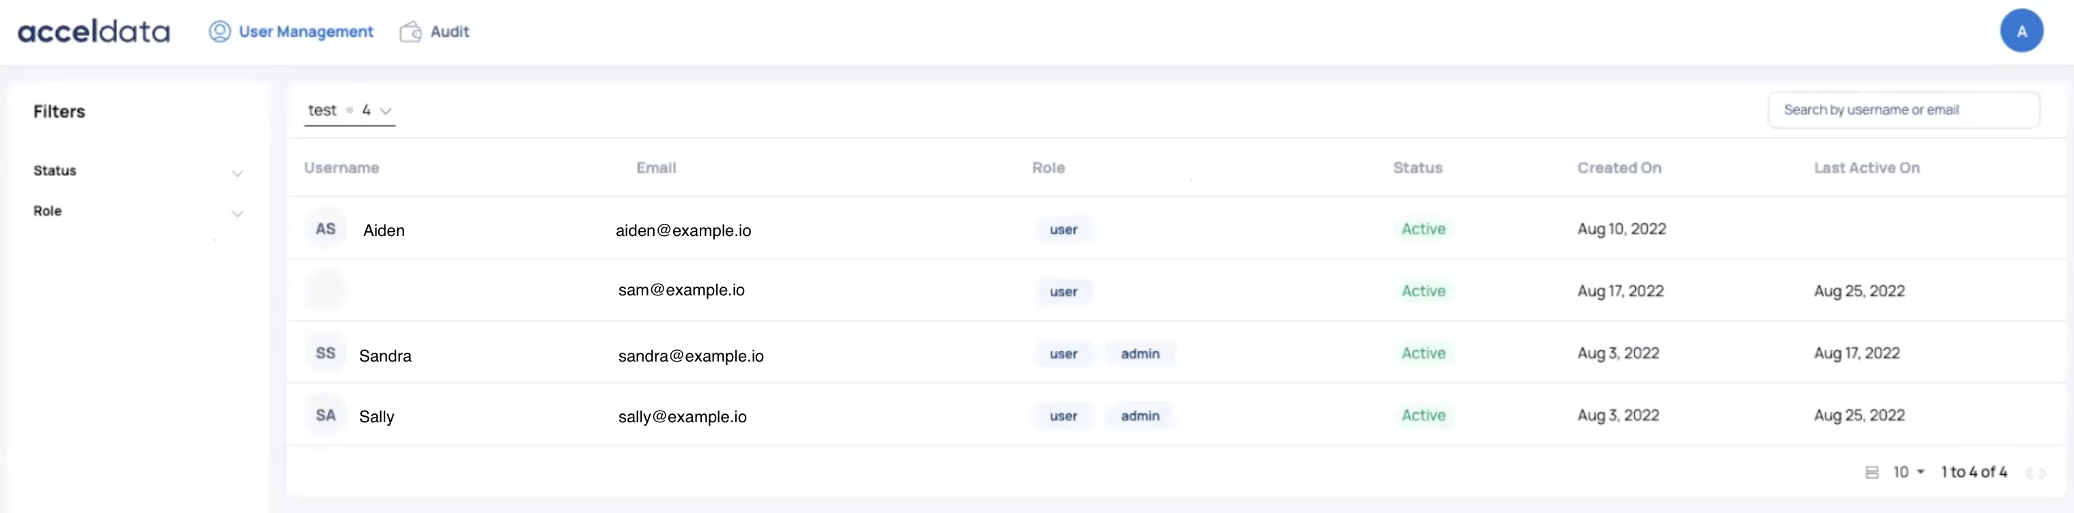Open the User Management tab
The image size is (2074, 513).
click(306, 31)
